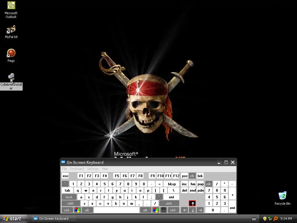Click the pdn page down key
297x223 pixels.
click(200, 190)
